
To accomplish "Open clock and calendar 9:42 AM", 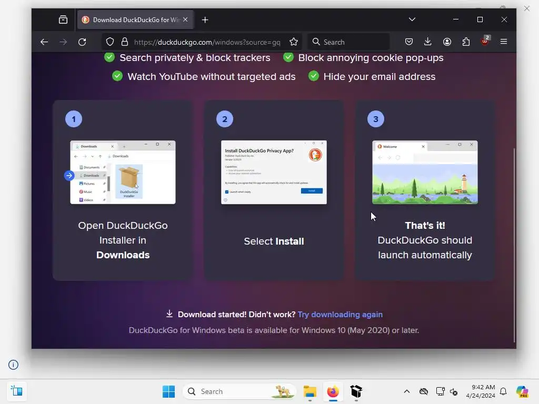I will [481, 391].
